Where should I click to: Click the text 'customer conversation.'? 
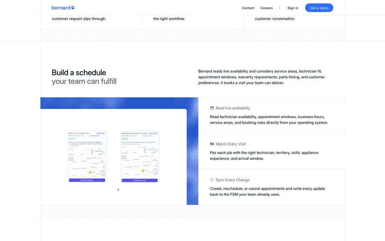click(275, 19)
